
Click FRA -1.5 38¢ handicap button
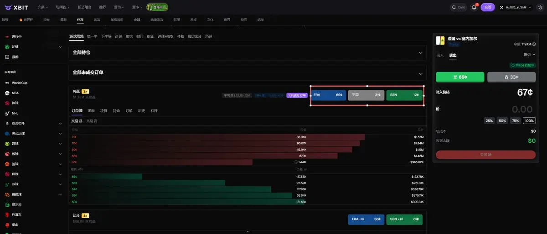(x=366, y=219)
